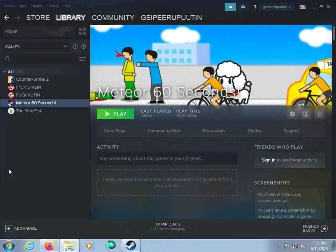Open the Steam announcements megaphone button
The width and height of the screenshot is (336, 252).
[230, 7]
